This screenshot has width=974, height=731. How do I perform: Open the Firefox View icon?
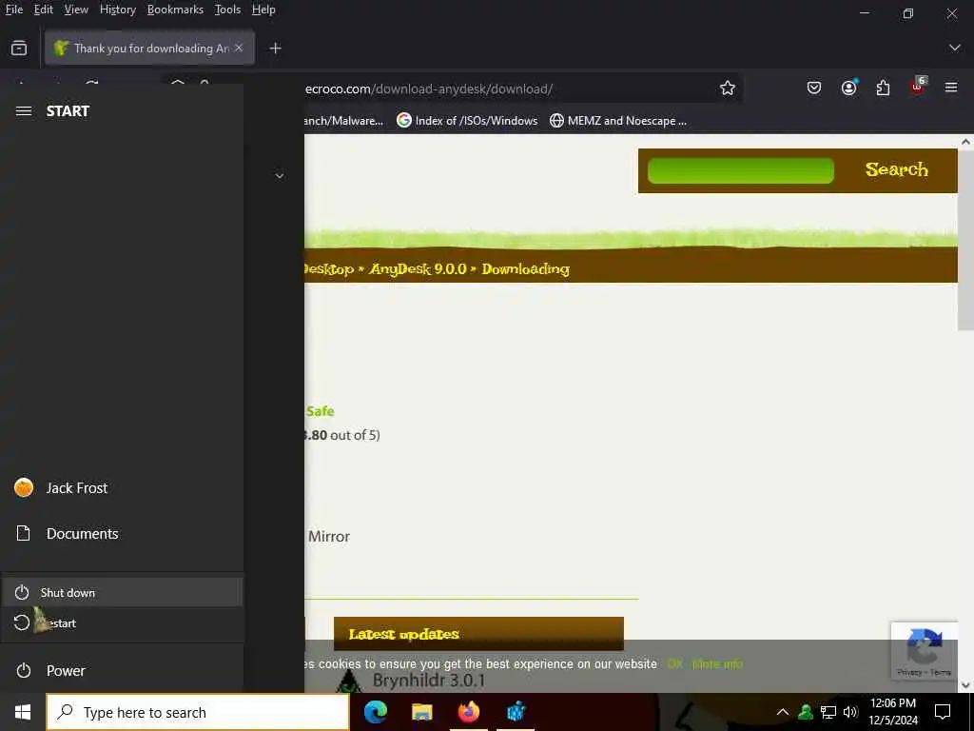tap(19, 48)
